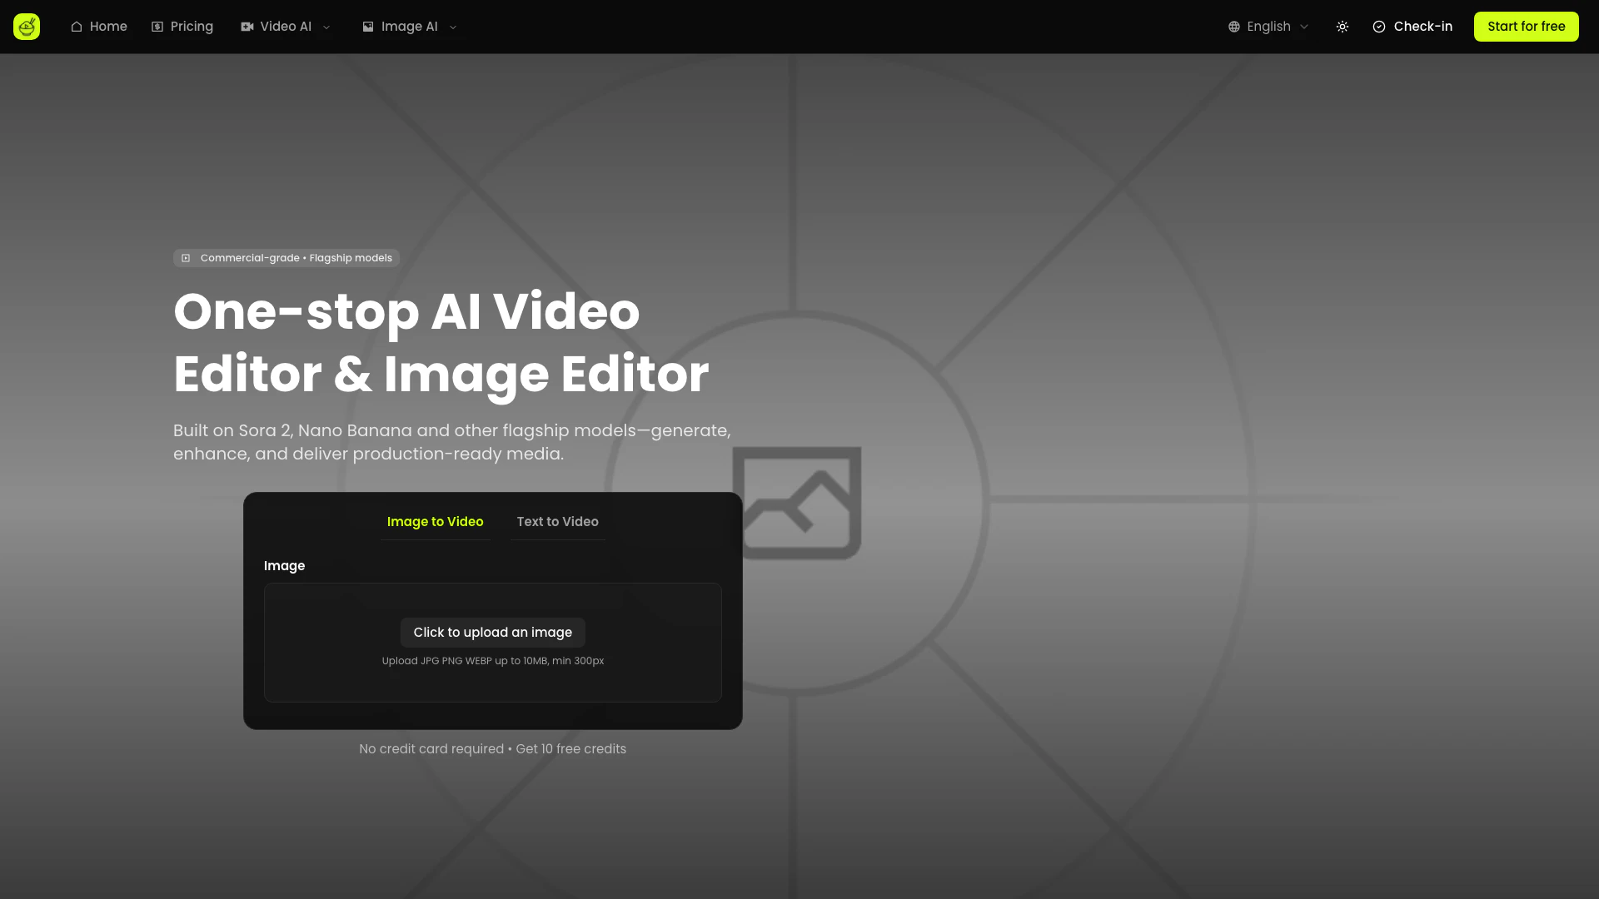Expand the Image AI dropdown chevron
Image resolution: width=1599 pixels, height=899 pixels.
(x=453, y=27)
